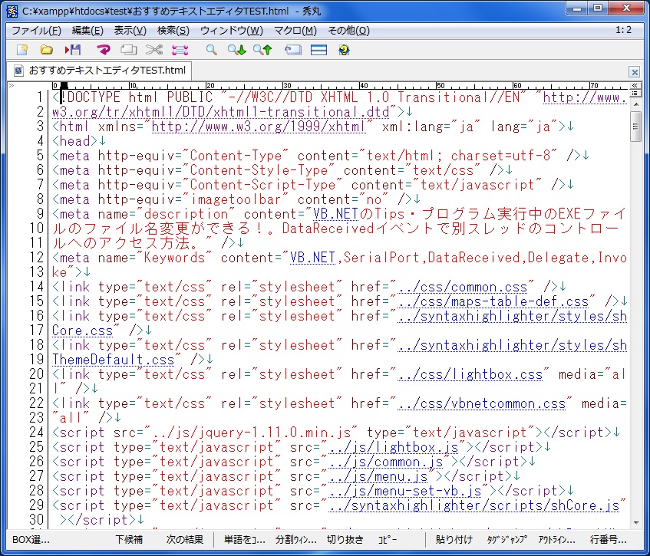This screenshot has width=650, height=556.
Task: Click the cursor position indicator 1:2
Action: (x=623, y=30)
